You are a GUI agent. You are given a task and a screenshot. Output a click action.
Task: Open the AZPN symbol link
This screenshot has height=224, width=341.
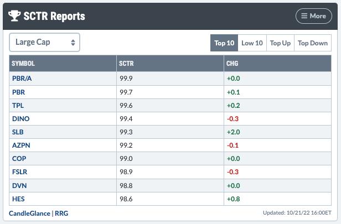pyautogui.click(x=20, y=145)
